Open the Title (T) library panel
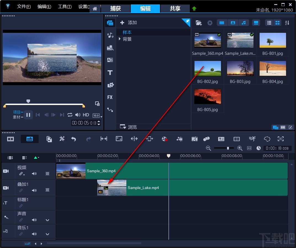The width and height of the screenshot is (296, 248). coord(110,72)
